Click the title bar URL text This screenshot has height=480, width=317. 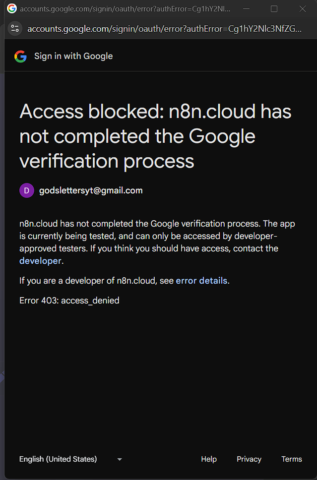[125, 9]
